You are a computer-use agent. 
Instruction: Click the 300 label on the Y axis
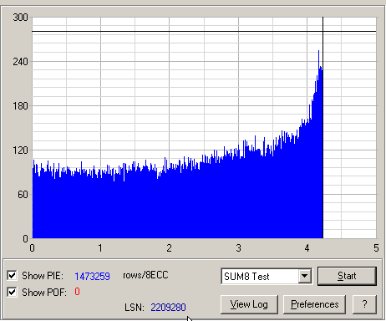pyautogui.click(x=20, y=18)
